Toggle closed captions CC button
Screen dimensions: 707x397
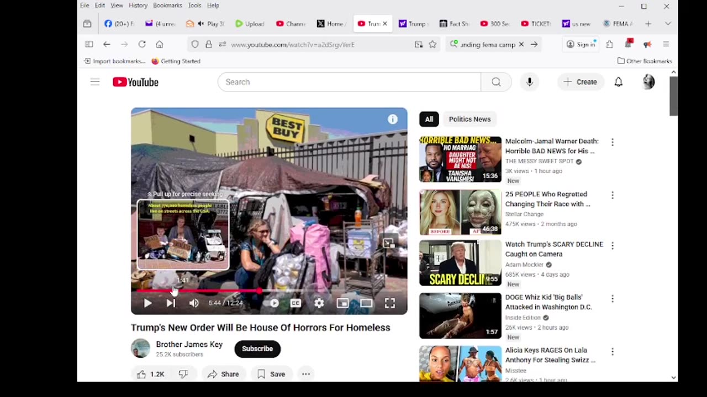(x=296, y=303)
